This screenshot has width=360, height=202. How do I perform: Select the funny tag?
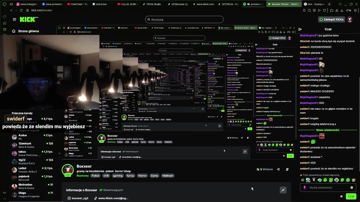click(130, 176)
